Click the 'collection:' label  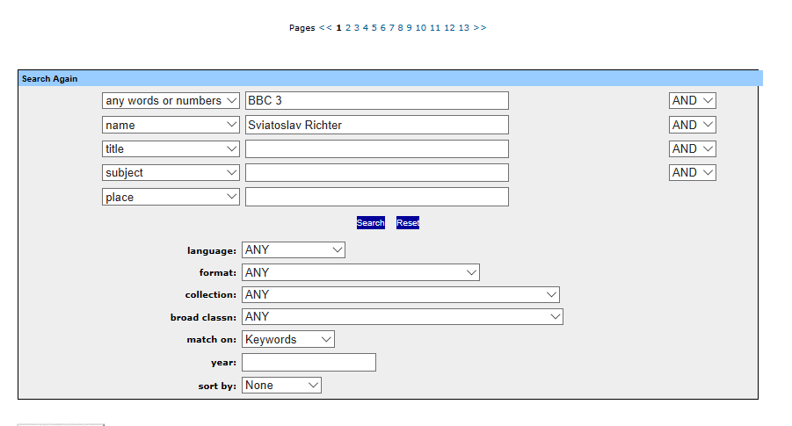[x=211, y=295]
